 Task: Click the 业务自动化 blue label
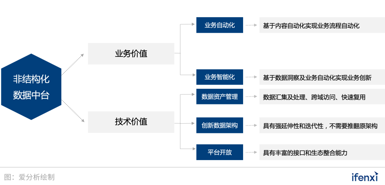(220, 25)
